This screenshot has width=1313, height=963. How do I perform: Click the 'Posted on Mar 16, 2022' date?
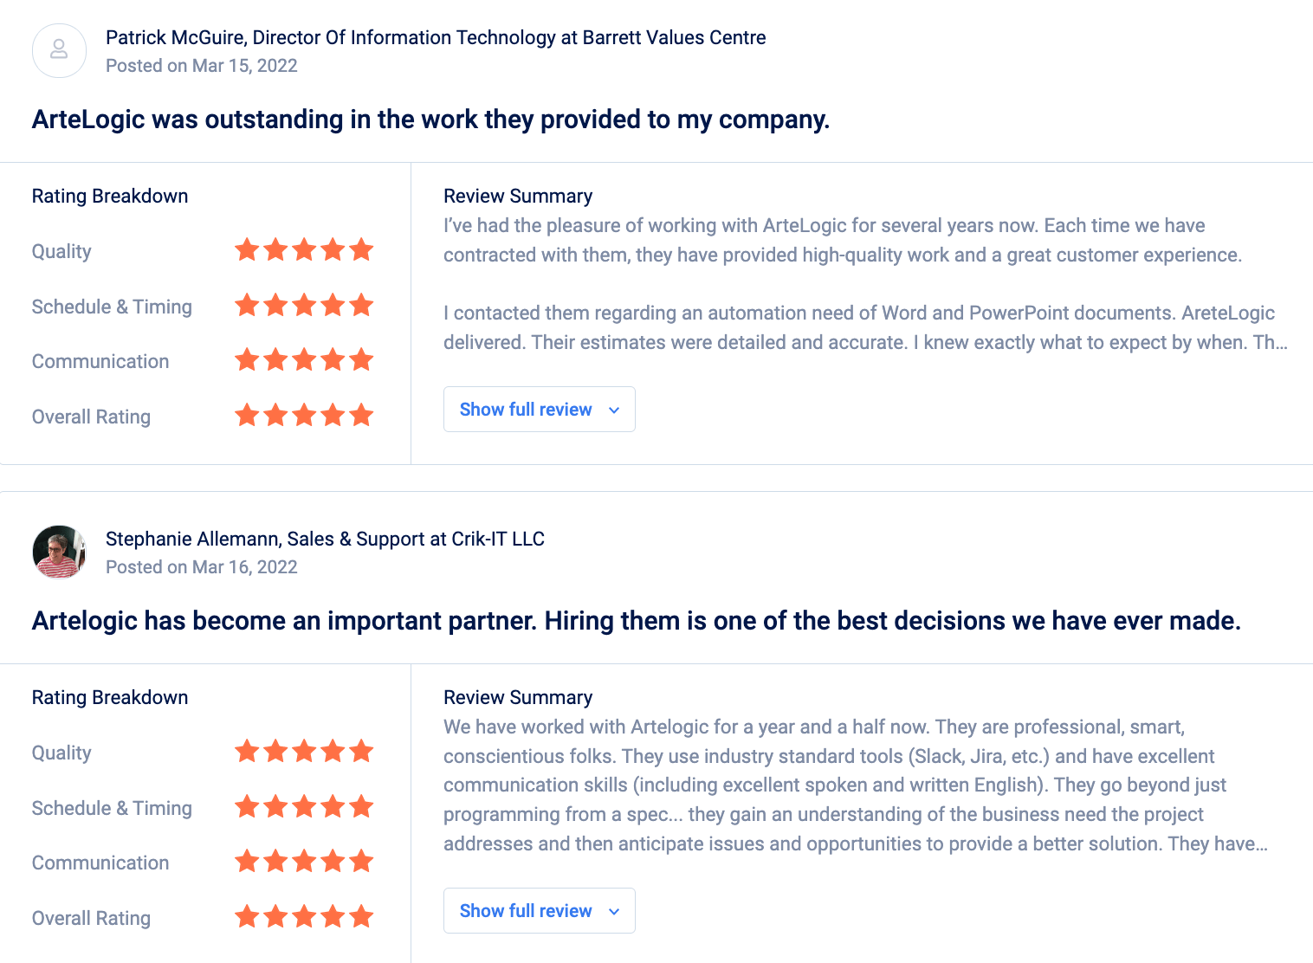click(x=201, y=567)
